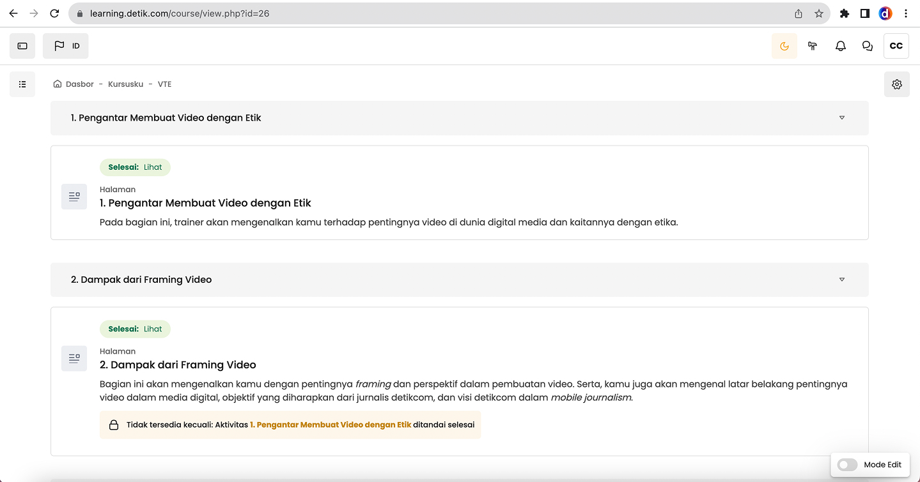Open the notifications bell
Viewport: 920px width, 482px height.
[841, 46]
